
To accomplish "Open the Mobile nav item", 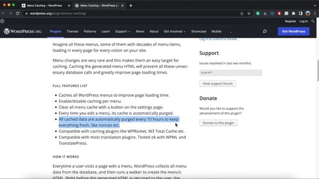I will pos(216,31).
